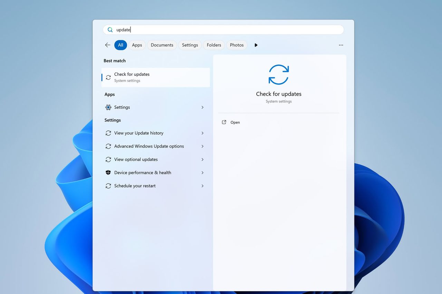Expand Schedule your restart chevron
The width and height of the screenshot is (442, 294).
click(203, 186)
